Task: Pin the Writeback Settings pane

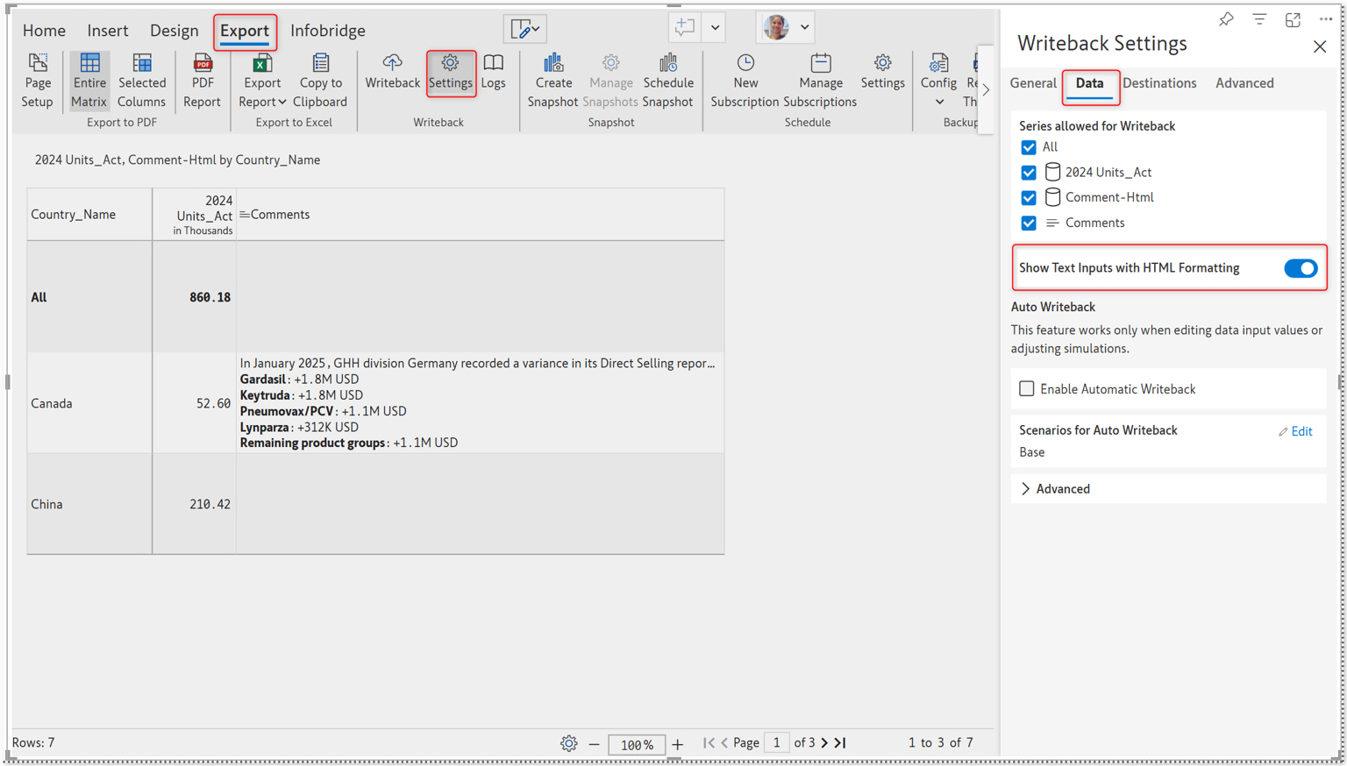Action: (1226, 19)
